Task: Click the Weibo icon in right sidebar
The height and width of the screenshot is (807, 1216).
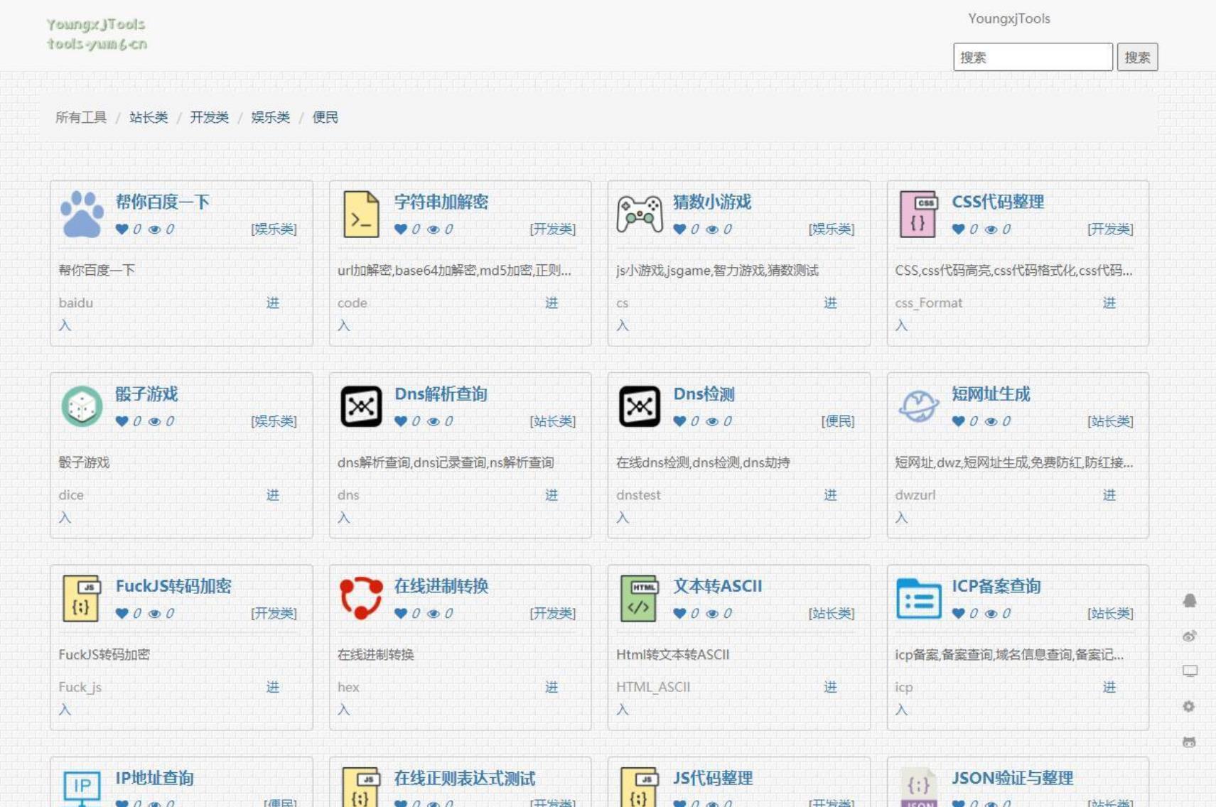Action: pos(1190,636)
